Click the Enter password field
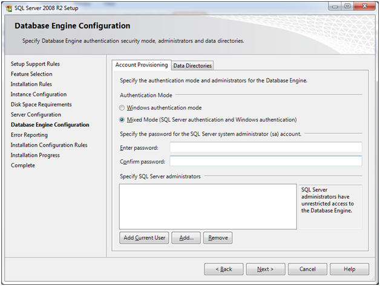 (x=265, y=147)
